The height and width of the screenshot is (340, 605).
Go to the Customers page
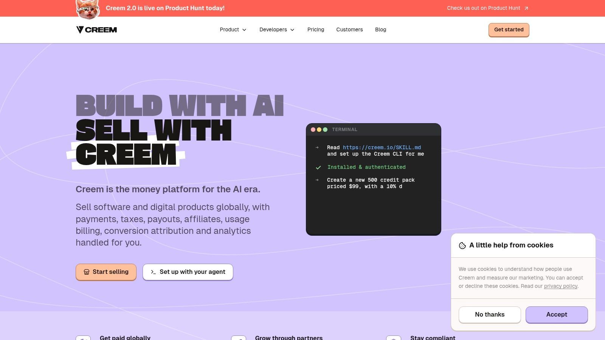[349, 29]
